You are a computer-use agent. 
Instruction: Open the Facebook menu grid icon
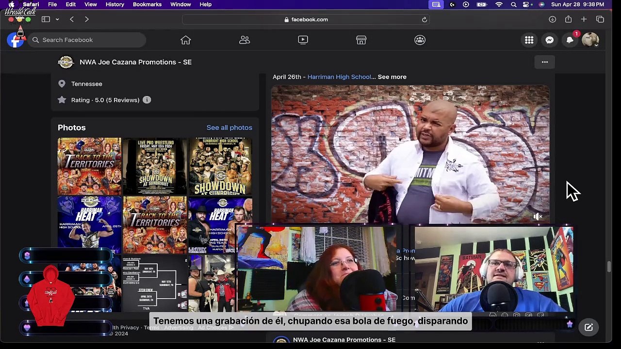[529, 40]
